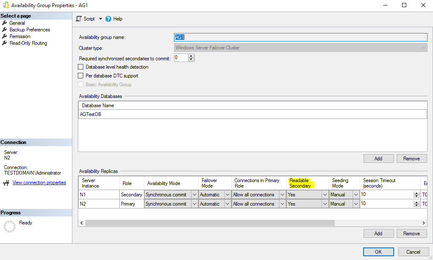Increment the required synchronized secondaries spinner
Viewport: 433px width, 260px height.
(191, 56)
